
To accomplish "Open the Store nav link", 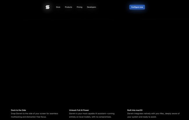I will click(58, 7).
